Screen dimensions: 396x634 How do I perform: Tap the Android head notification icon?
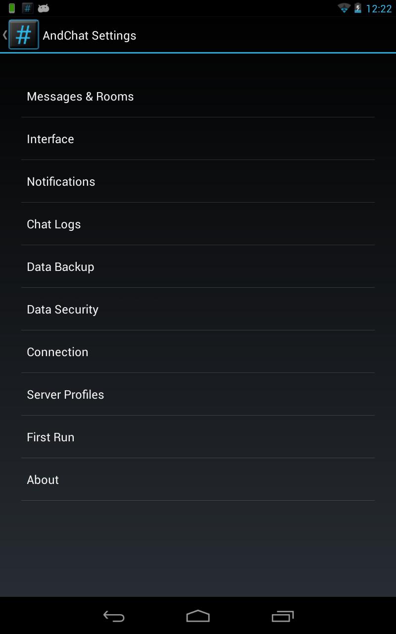(x=44, y=8)
